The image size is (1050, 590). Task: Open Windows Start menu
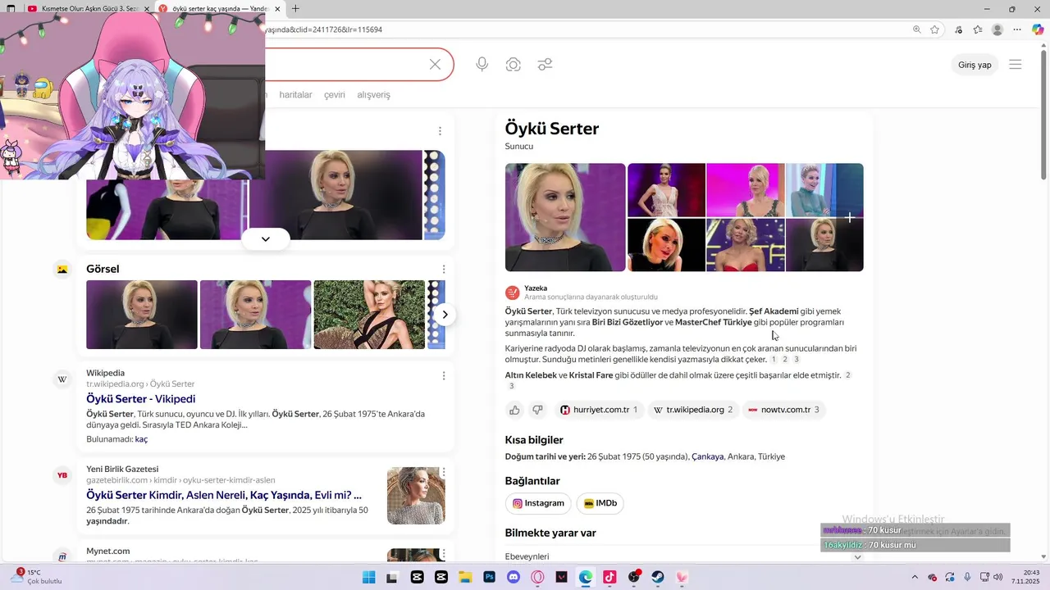(368, 577)
